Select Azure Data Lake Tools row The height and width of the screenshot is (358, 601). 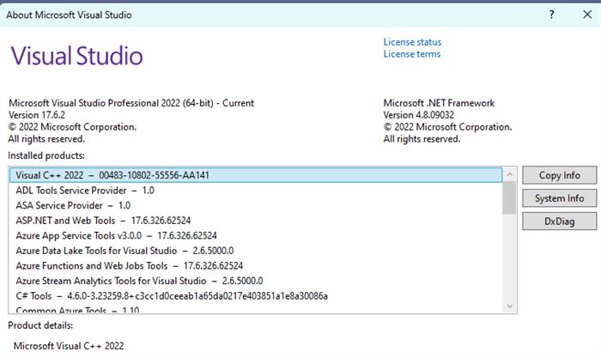[256, 251]
